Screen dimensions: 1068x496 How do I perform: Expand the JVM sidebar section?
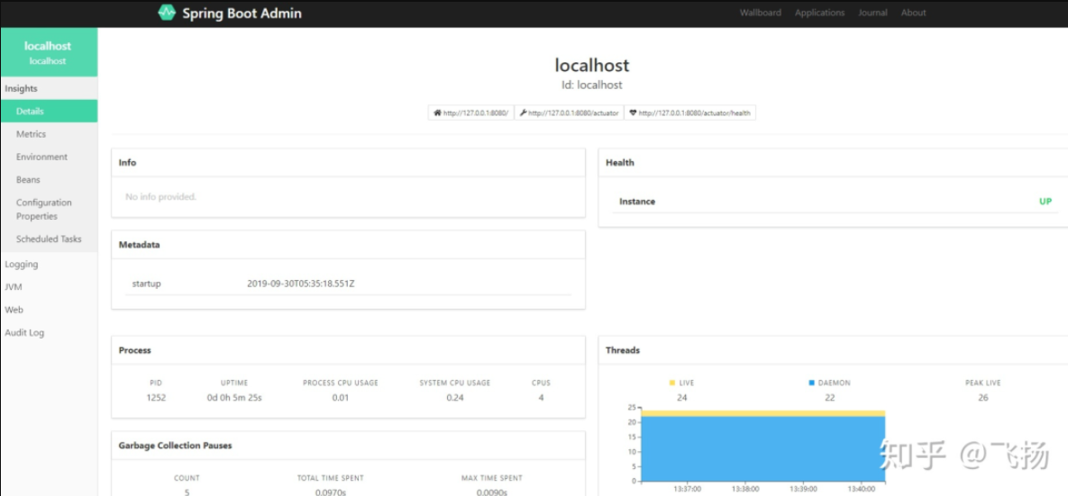pos(14,287)
